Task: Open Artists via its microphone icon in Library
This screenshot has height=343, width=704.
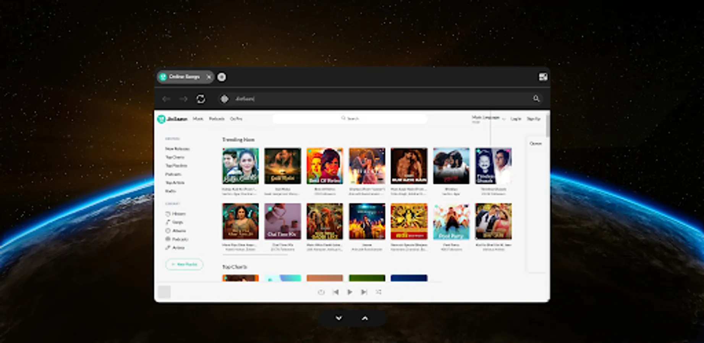Action: (168, 248)
